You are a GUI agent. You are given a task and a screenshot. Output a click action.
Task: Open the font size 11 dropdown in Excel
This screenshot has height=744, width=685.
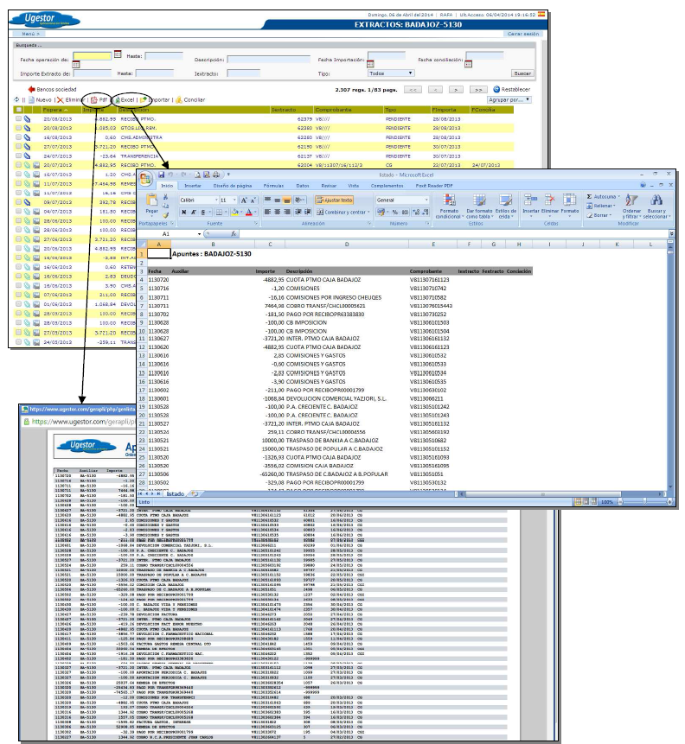[x=234, y=200]
